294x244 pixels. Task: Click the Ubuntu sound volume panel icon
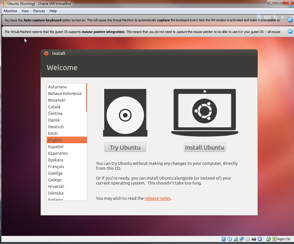point(283,18)
